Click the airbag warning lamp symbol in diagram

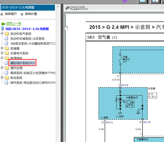[130, 104]
